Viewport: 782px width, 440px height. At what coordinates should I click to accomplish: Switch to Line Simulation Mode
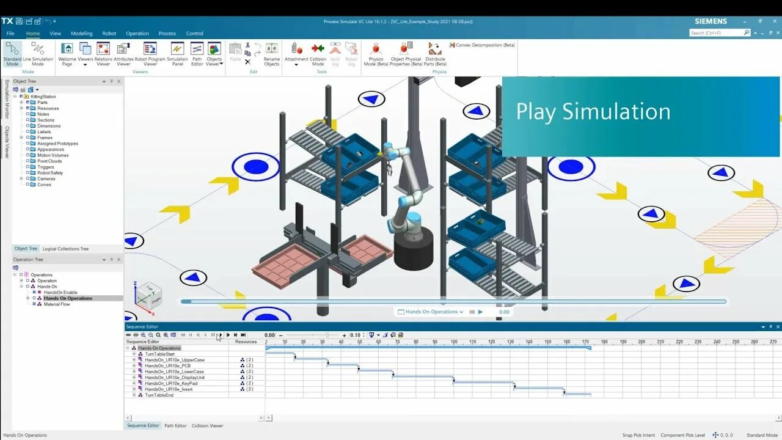coord(38,54)
